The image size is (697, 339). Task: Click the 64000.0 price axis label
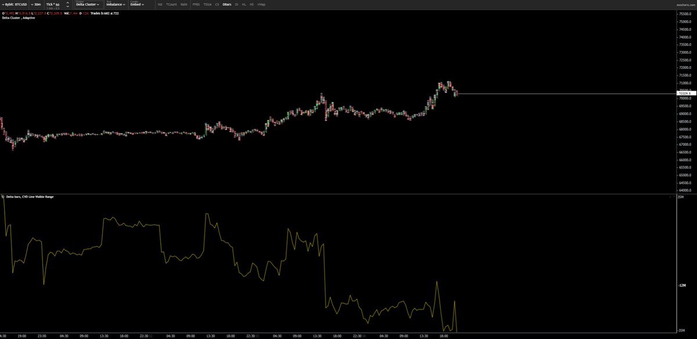[x=684, y=190]
